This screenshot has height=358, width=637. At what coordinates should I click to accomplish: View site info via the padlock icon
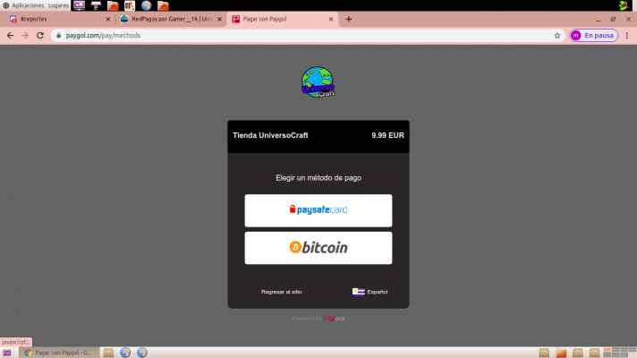(58, 36)
